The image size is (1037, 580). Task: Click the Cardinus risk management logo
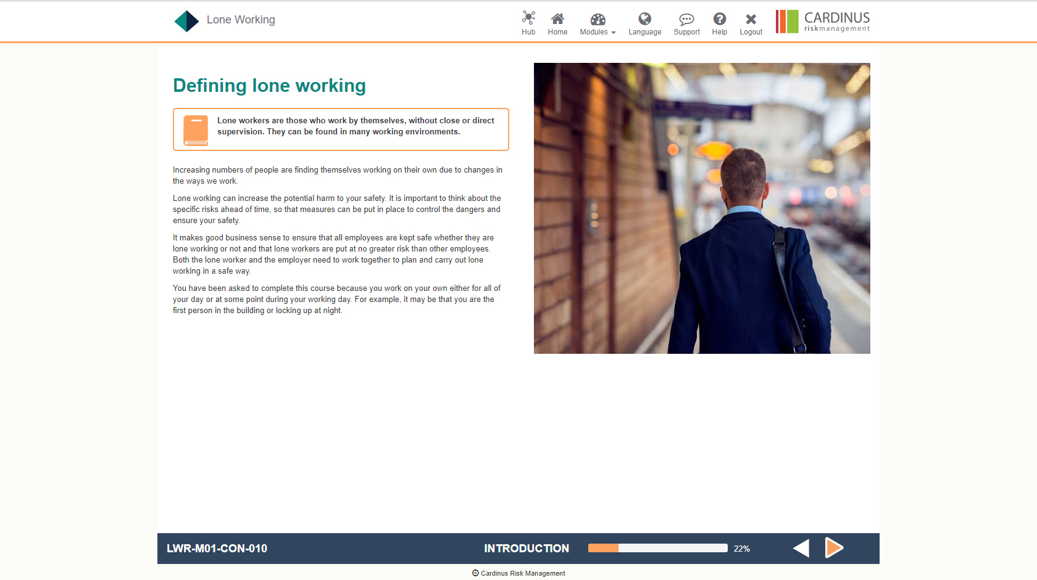pyautogui.click(x=823, y=22)
